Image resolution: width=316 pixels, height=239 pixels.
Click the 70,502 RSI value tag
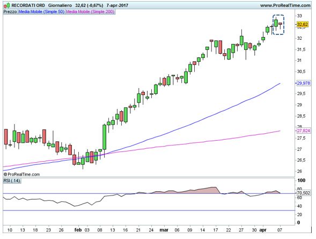[304, 193]
